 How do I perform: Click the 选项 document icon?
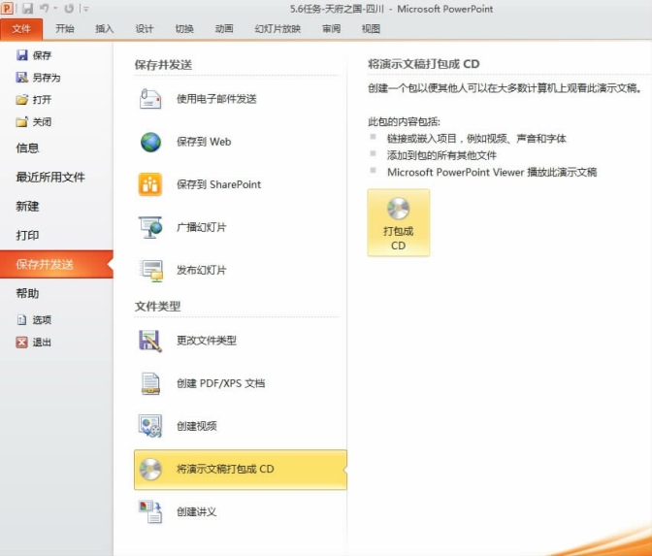(x=21, y=320)
